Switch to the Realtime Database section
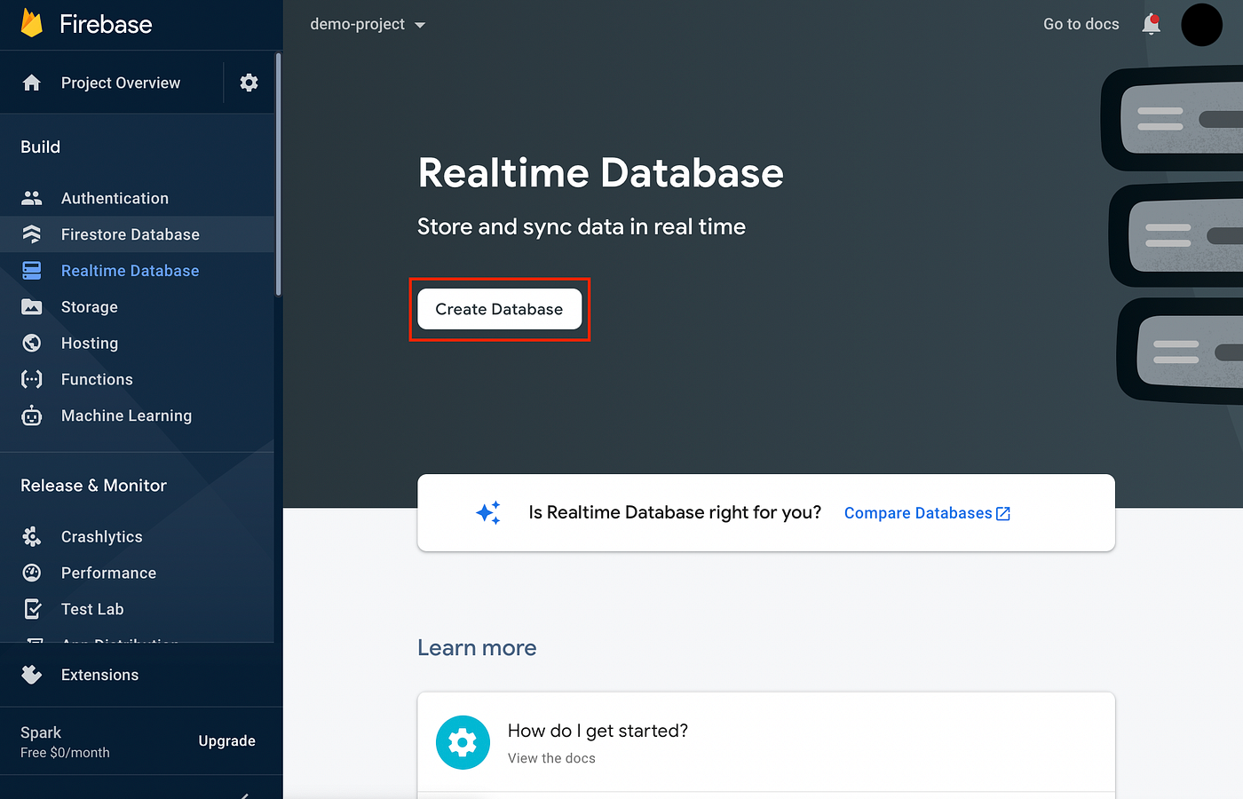This screenshot has width=1243, height=799. coord(130,270)
